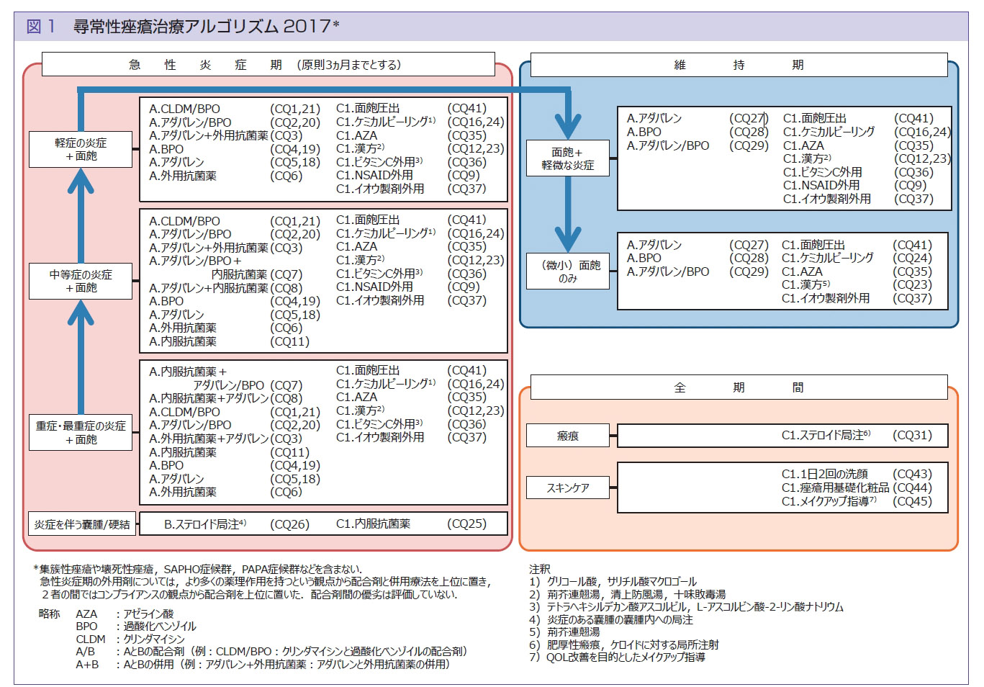Click the 維持期 section header

[x=739, y=65]
